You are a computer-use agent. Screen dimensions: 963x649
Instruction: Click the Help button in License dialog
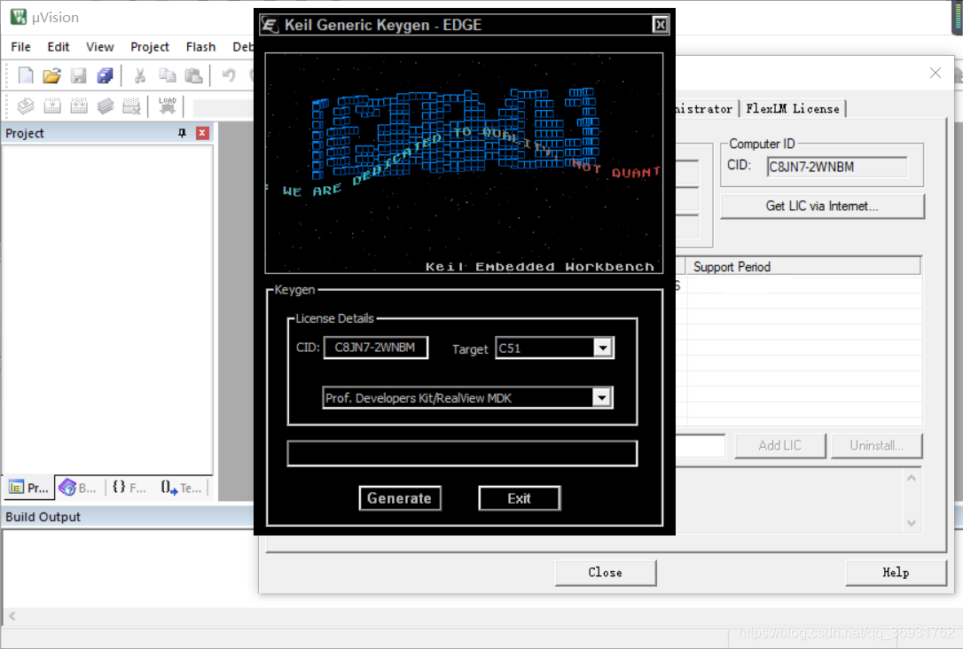click(896, 572)
